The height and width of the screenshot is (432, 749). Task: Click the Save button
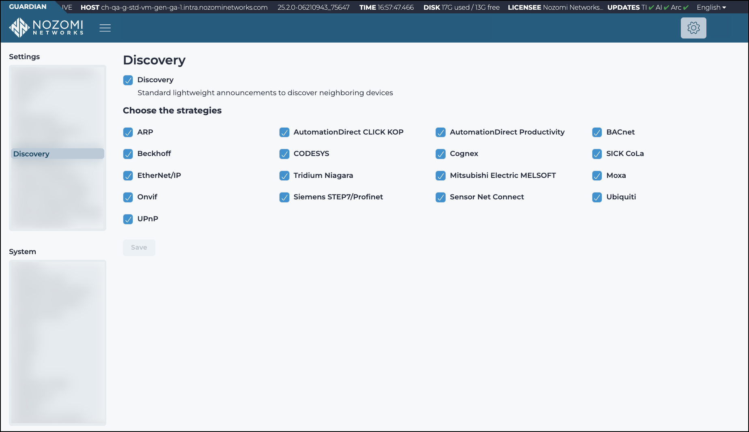139,248
